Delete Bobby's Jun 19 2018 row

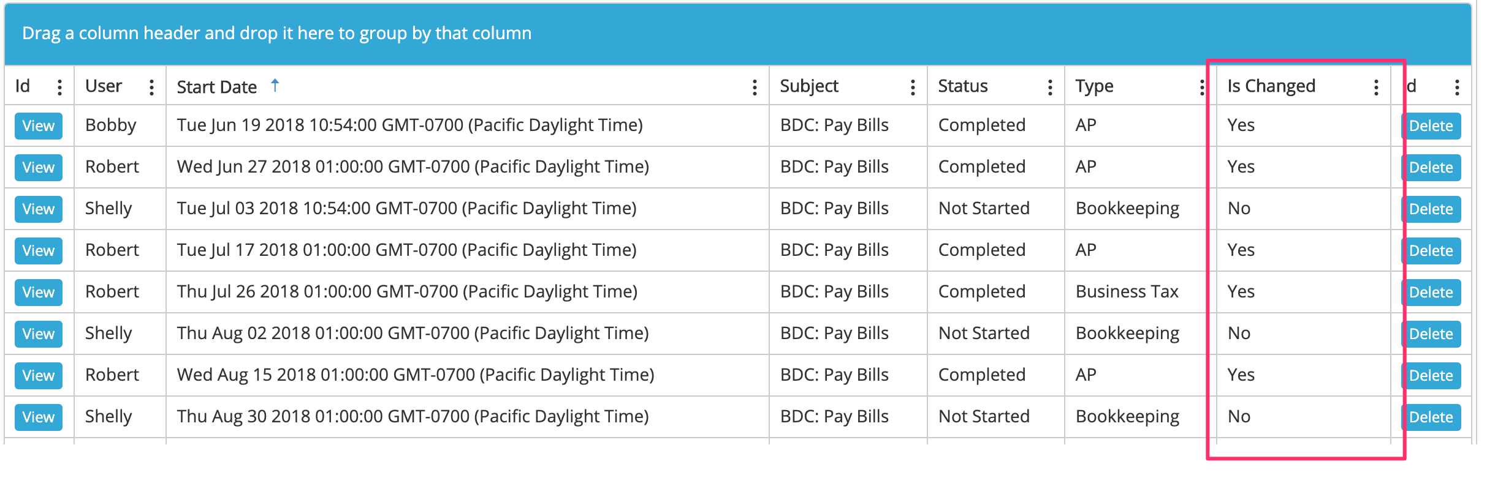point(1431,126)
